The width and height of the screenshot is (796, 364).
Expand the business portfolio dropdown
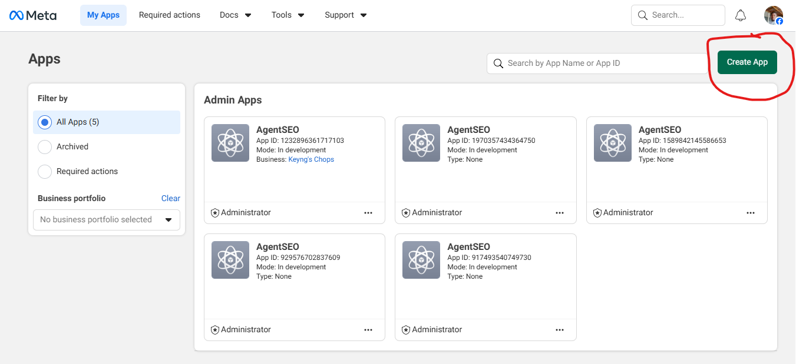tap(107, 220)
